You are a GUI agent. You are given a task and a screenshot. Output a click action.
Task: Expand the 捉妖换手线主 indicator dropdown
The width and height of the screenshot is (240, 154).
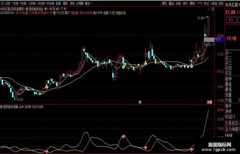click(x=27, y=9)
